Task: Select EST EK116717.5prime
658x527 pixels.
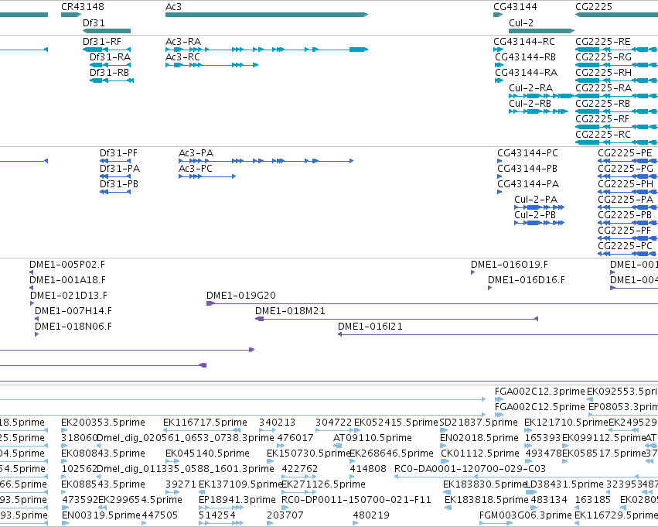Action: coord(205,423)
